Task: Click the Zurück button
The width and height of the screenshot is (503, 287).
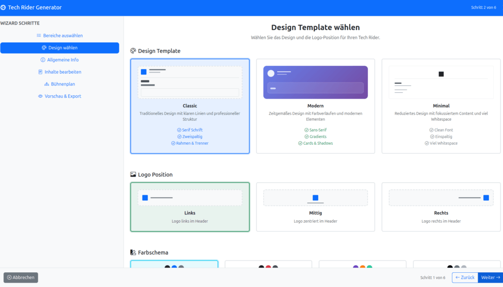Action: pyautogui.click(x=464, y=278)
